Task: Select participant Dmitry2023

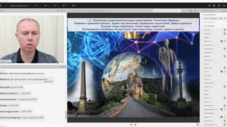Action: click(x=208, y=53)
